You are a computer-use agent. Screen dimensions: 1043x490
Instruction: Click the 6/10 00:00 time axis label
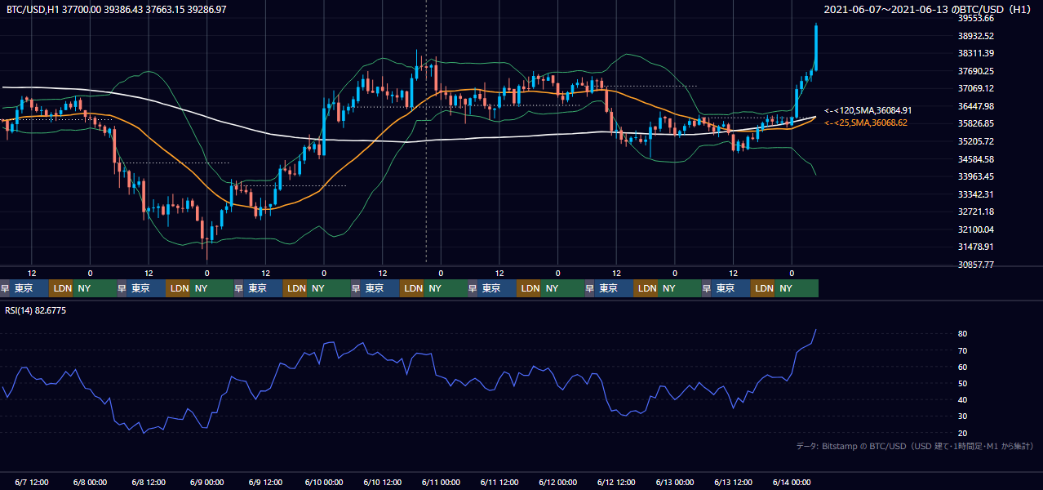324,483
